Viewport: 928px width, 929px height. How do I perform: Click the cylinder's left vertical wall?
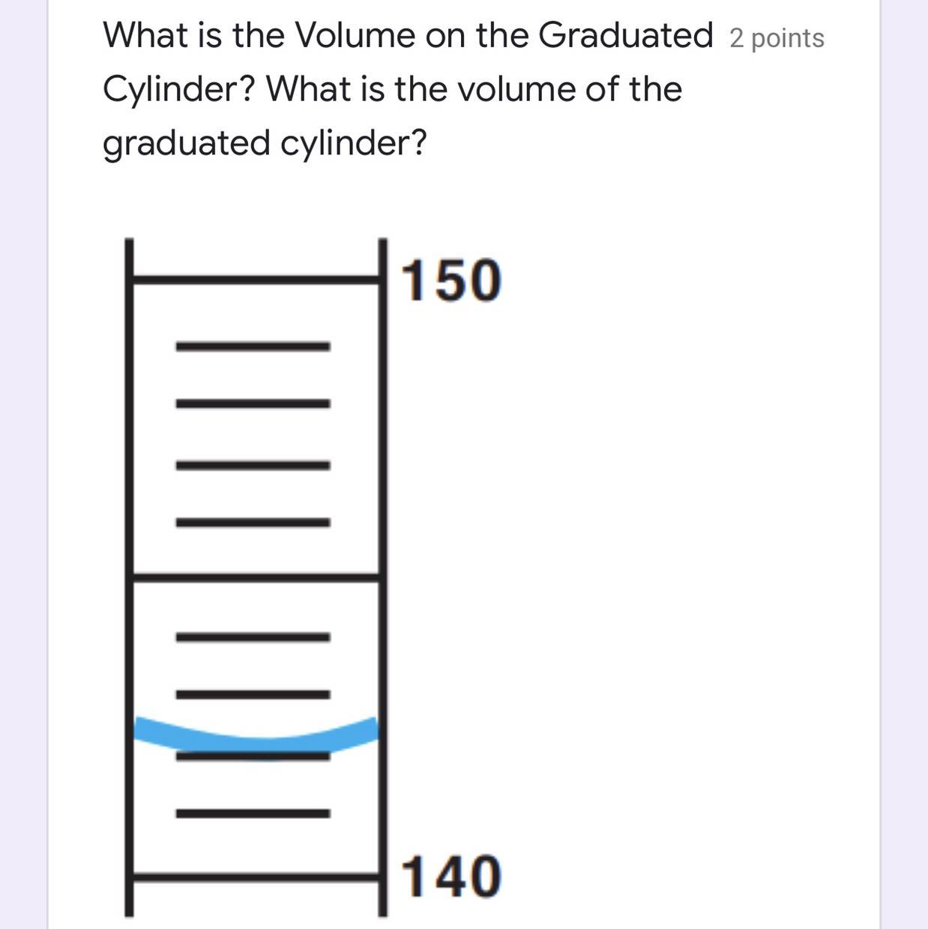[130, 450]
